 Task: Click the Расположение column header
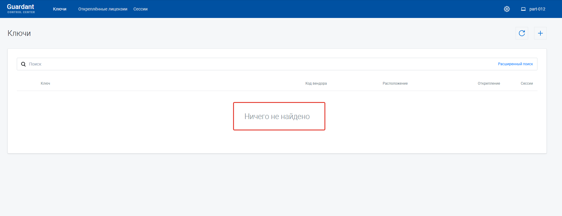click(x=395, y=83)
